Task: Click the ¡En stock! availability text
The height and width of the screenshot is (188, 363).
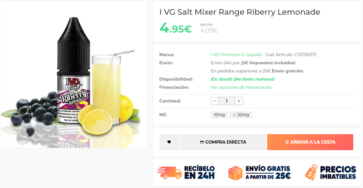Action: click(x=221, y=79)
